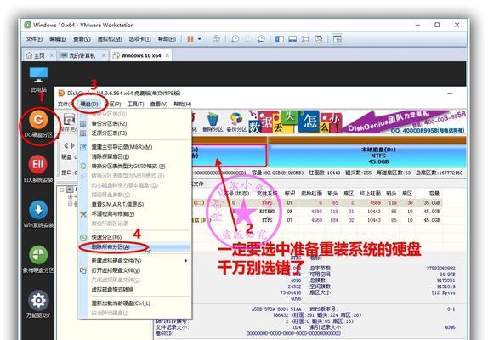Go to previous disk arrow
This screenshot has width=488, height=340.
click(x=65, y=145)
